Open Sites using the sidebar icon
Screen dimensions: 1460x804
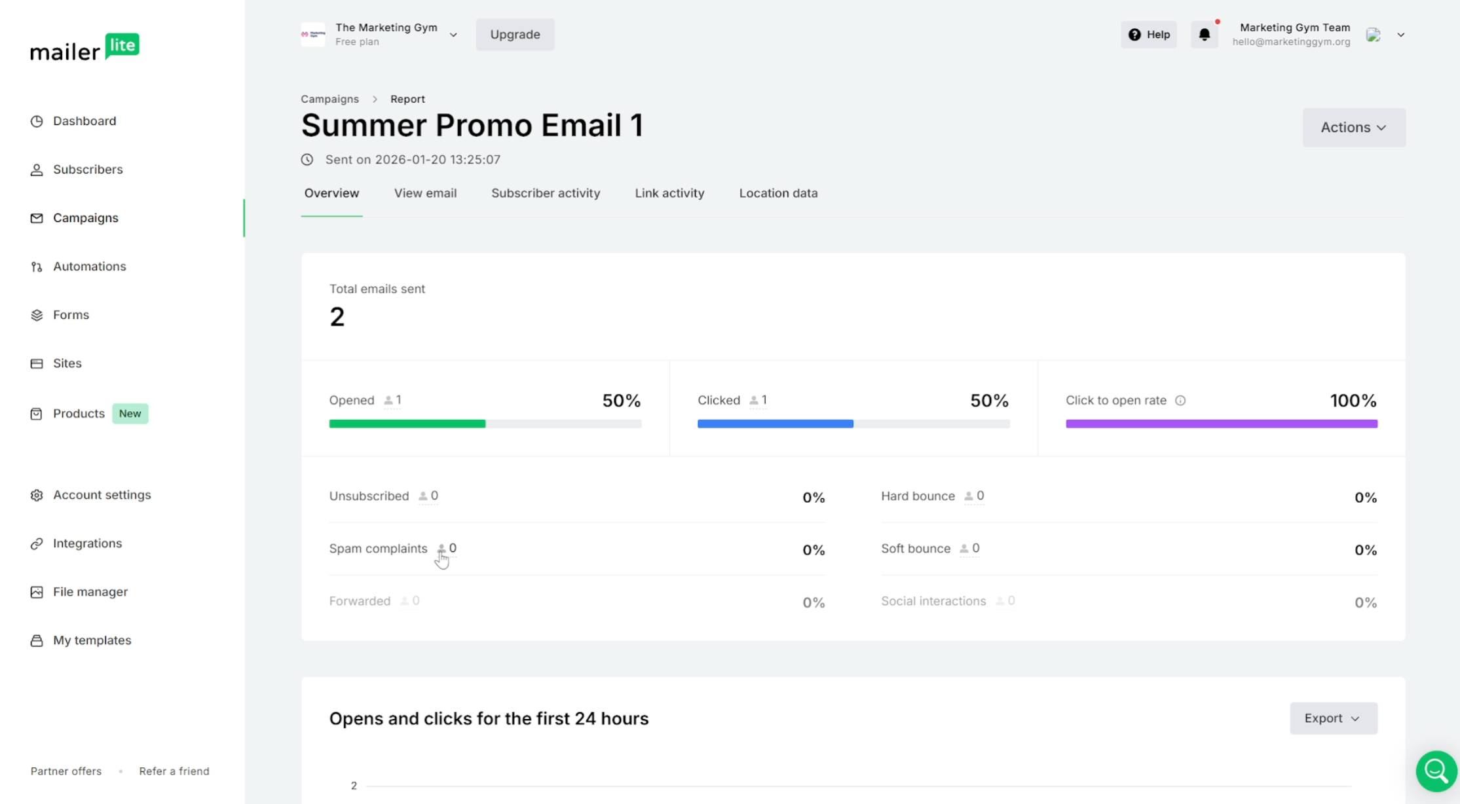tap(36, 363)
